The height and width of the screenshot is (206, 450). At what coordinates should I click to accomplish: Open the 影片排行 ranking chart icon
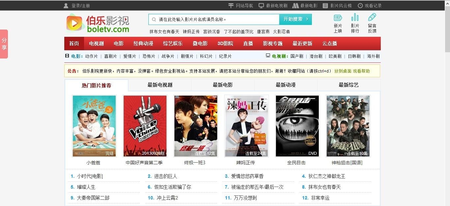point(355,17)
